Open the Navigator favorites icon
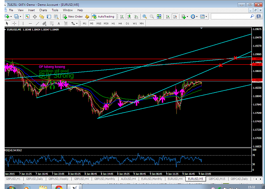The image size is (265, 189). click(x=42, y=16)
